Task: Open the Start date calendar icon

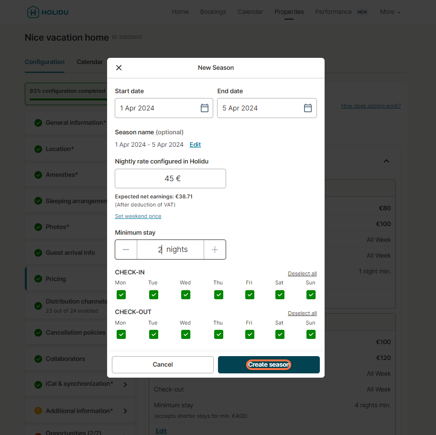Action: coord(205,108)
